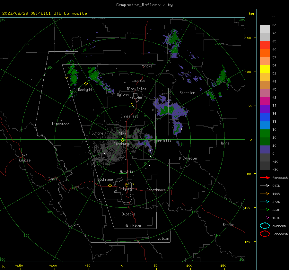Click the magenta 18TS arrow in the legend
This screenshot has width=289, height=270.
click(x=265, y=218)
